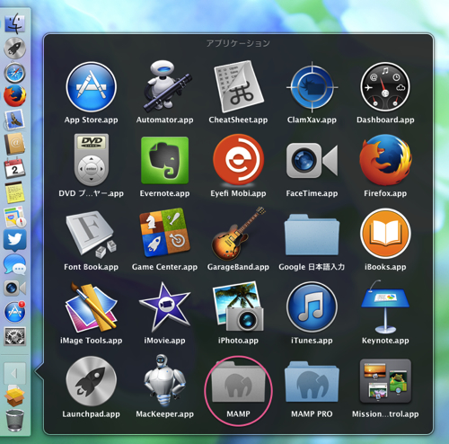449x444 pixels.
Task: Launch Launchpad.app in the Applications grid
Action: pos(92,382)
